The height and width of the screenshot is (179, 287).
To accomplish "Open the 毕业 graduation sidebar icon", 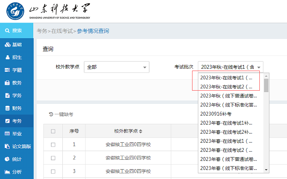I will pyautogui.click(x=7, y=134).
